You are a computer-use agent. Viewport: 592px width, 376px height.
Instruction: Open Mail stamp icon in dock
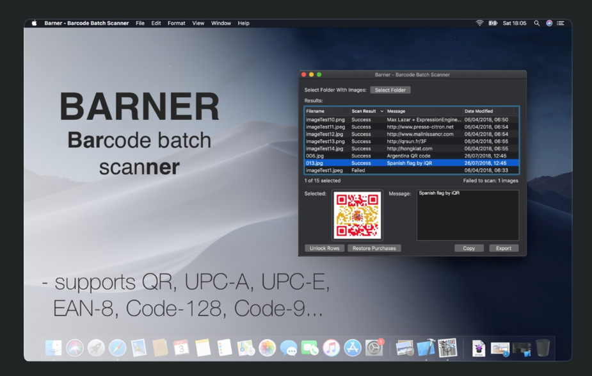point(139,348)
